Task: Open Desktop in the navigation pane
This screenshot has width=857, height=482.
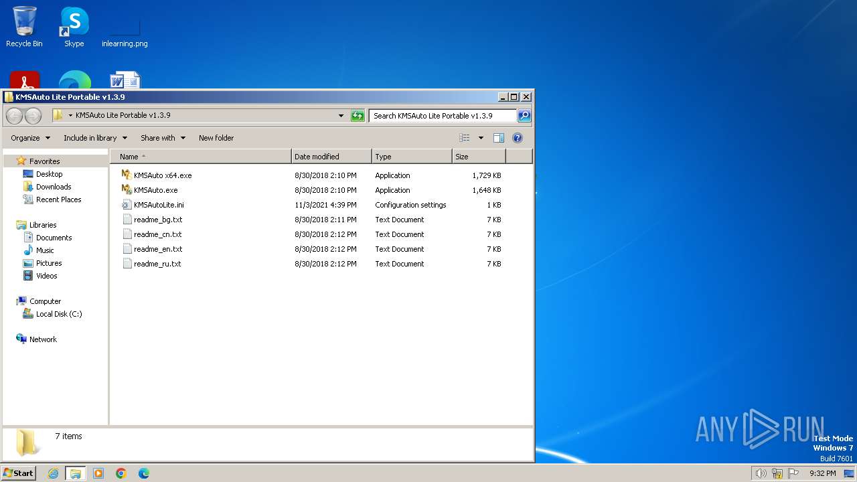Action: pos(49,174)
